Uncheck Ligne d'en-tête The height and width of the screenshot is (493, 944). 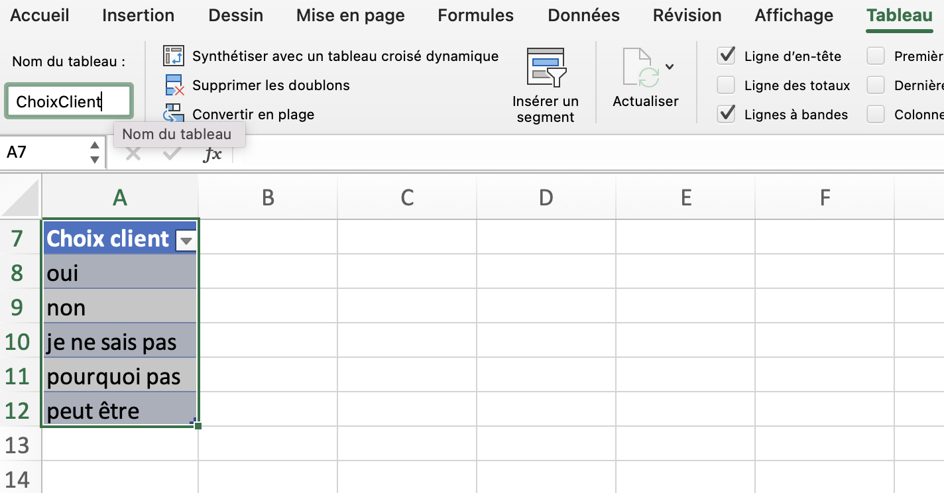pyautogui.click(x=727, y=56)
